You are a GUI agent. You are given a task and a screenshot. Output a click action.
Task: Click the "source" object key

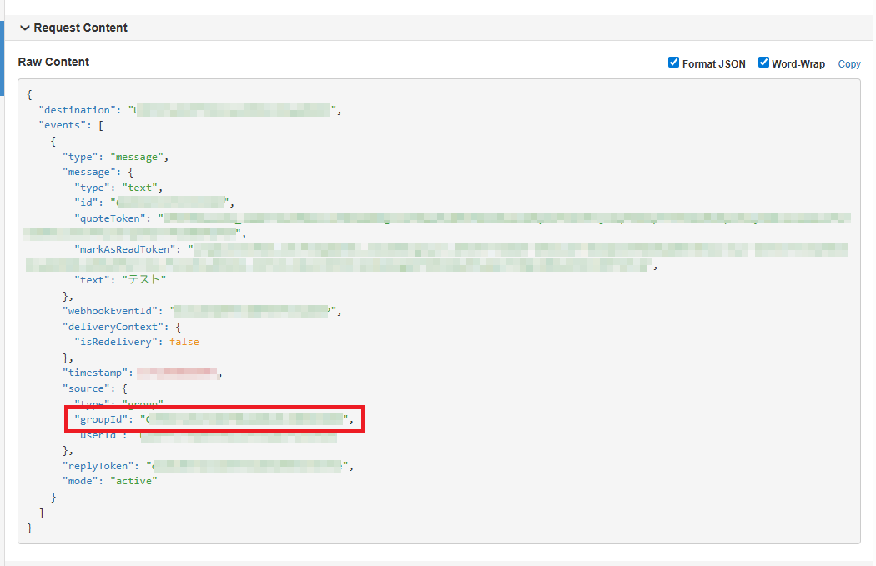[86, 388]
